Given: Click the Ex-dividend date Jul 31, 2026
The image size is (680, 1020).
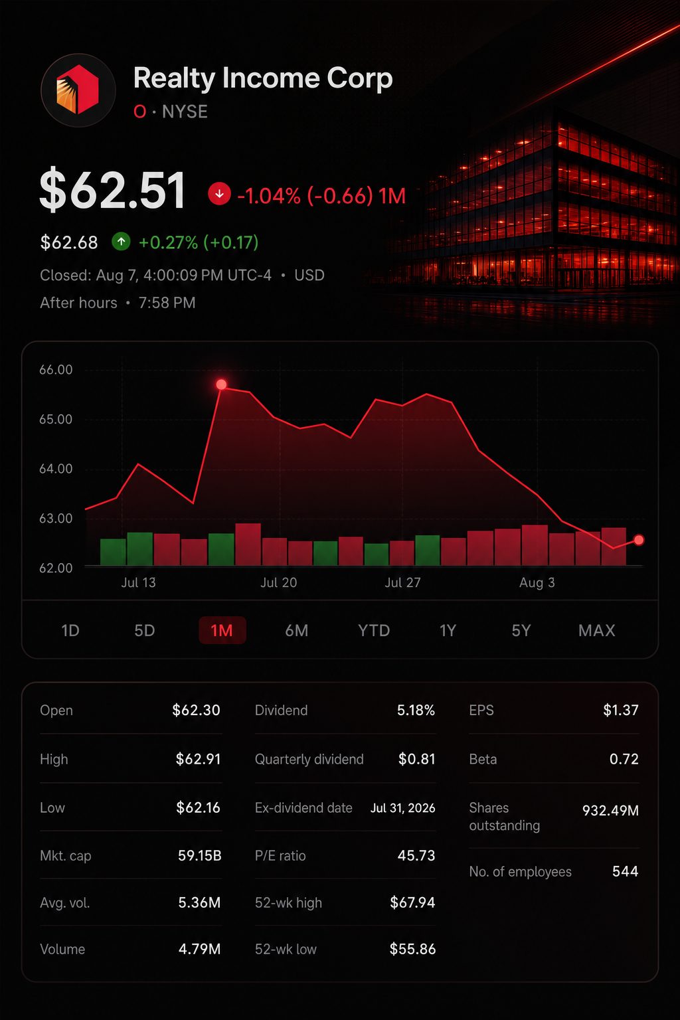Looking at the screenshot, I should (x=402, y=807).
